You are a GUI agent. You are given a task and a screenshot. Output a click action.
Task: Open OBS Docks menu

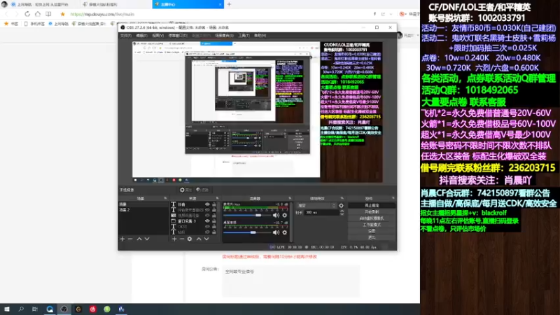tap(178, 36)
